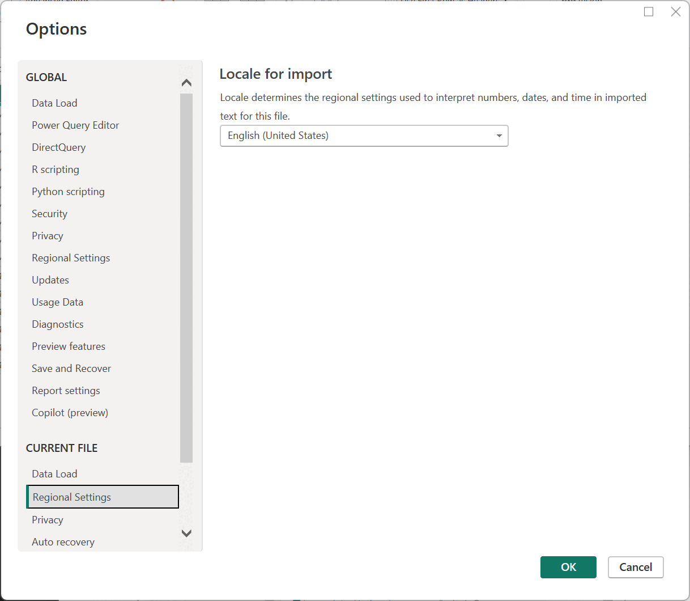Maximize the Options dialog window

(x=649, y=12)
